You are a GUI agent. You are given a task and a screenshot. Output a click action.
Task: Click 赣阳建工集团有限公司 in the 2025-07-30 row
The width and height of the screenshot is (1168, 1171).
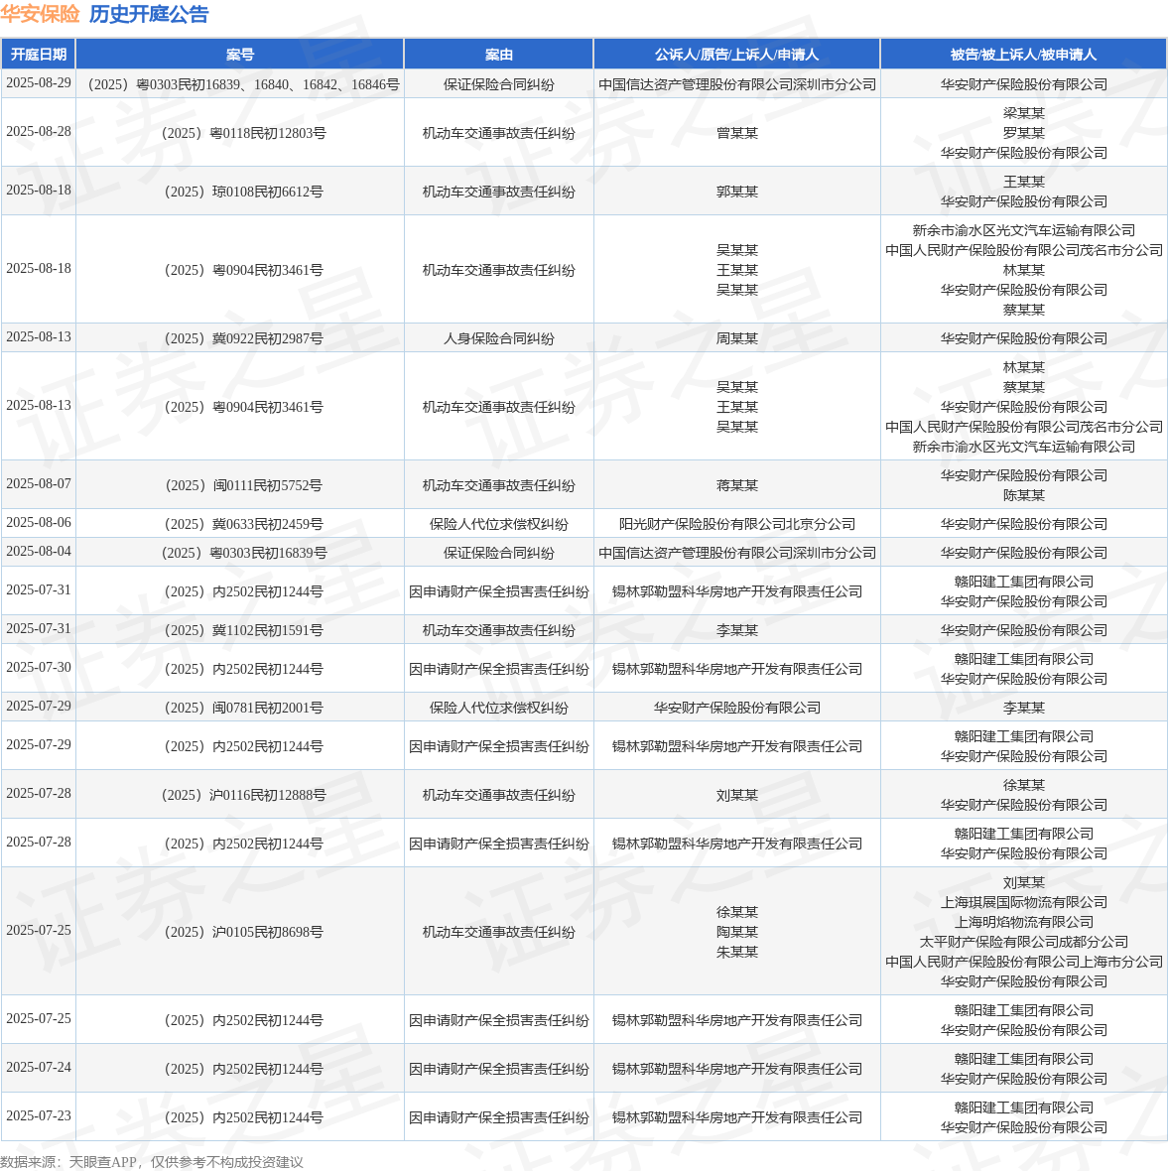(x=1024, y=660)
